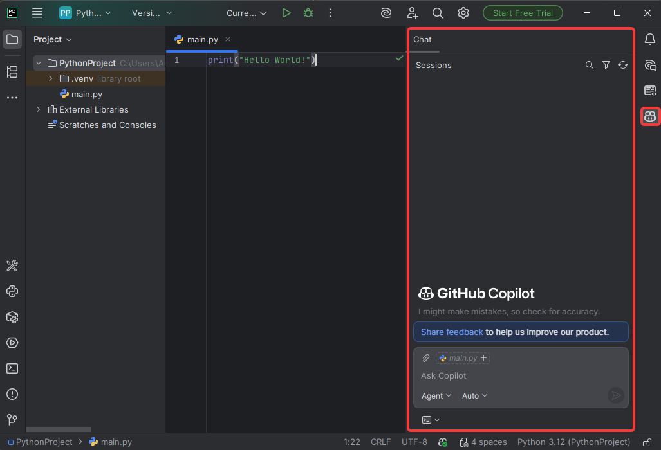The width and height of the screenshot is (661, 450).
Task: Open the Problems tool window
Action: click(x=12, y=394)
